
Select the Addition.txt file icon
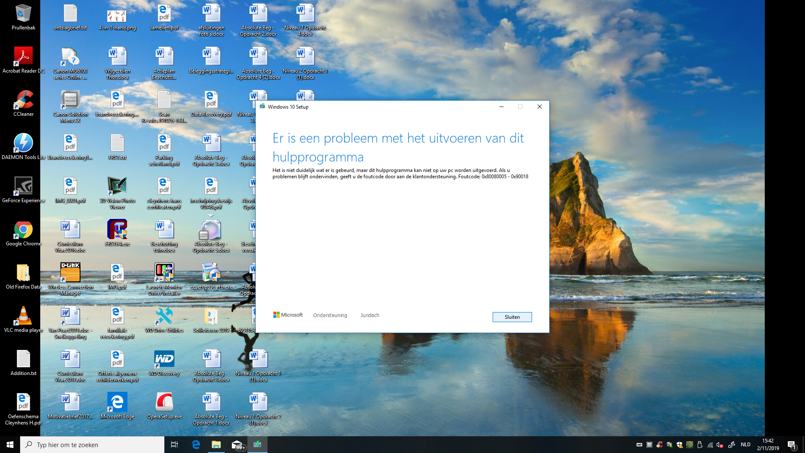(x=23, y=363)
